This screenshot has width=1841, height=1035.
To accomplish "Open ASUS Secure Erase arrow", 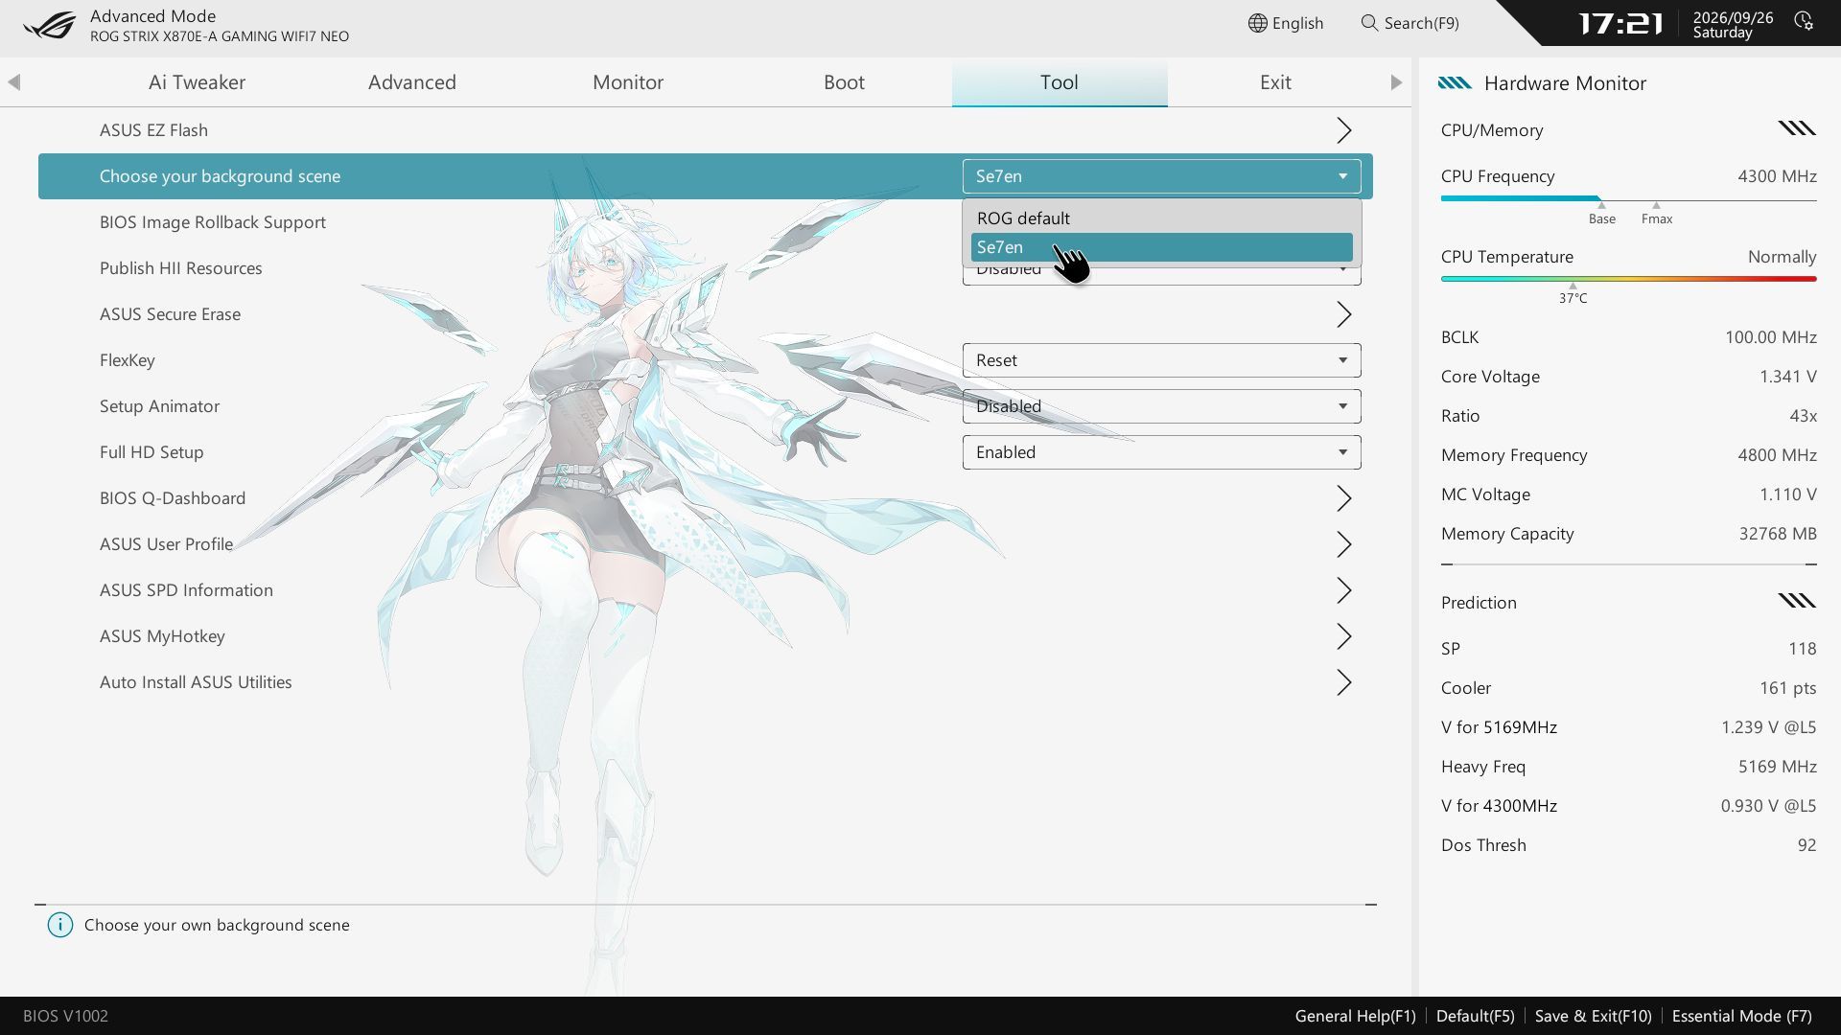I will tap(1344, 314).
